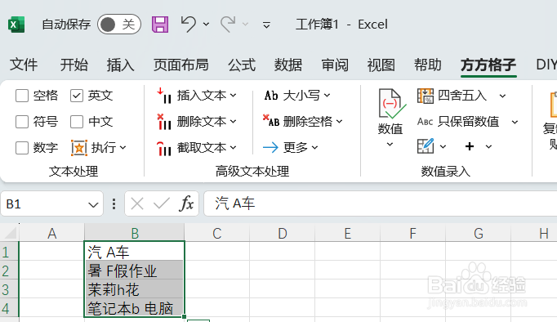This screenshot has height=322, width=557.
Task: Click the Select All corner triangle
Action: tap(10, 233)
